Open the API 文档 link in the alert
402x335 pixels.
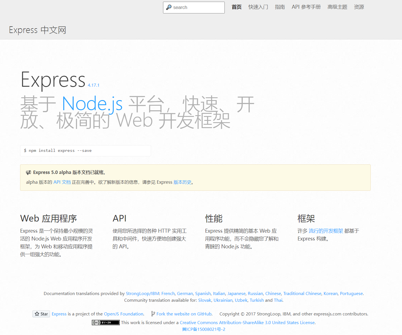coord(62,182)
